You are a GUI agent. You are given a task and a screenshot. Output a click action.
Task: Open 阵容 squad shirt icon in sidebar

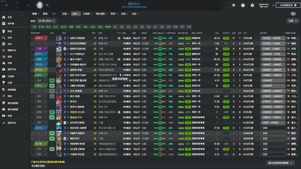click(x=4, y=31)
